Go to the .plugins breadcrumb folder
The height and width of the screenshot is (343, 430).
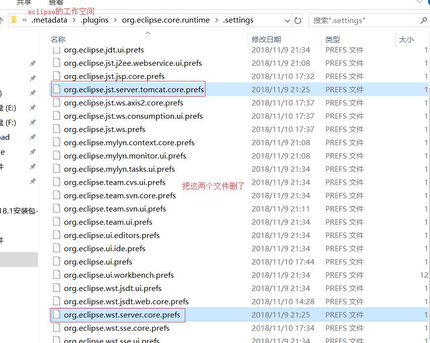pos(94,20)
